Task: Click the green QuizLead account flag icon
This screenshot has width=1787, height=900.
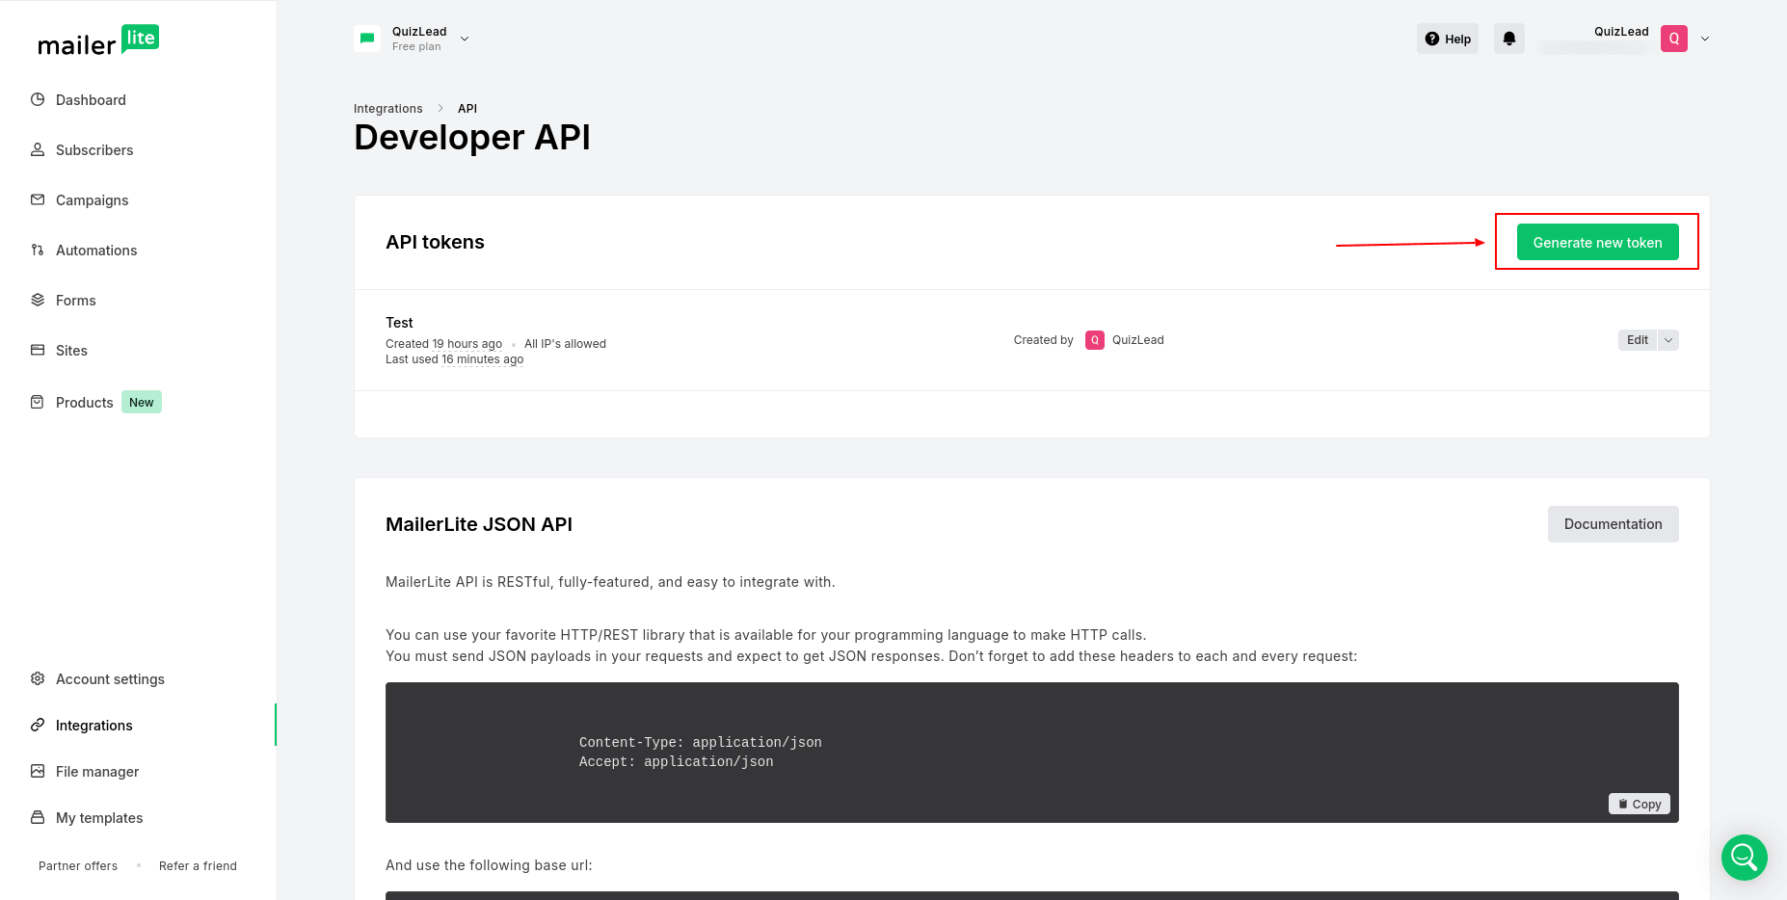Action: click(367, 39)
